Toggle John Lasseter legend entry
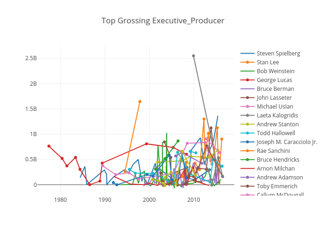This screenshot has height=233, width=326. [266, 97]
